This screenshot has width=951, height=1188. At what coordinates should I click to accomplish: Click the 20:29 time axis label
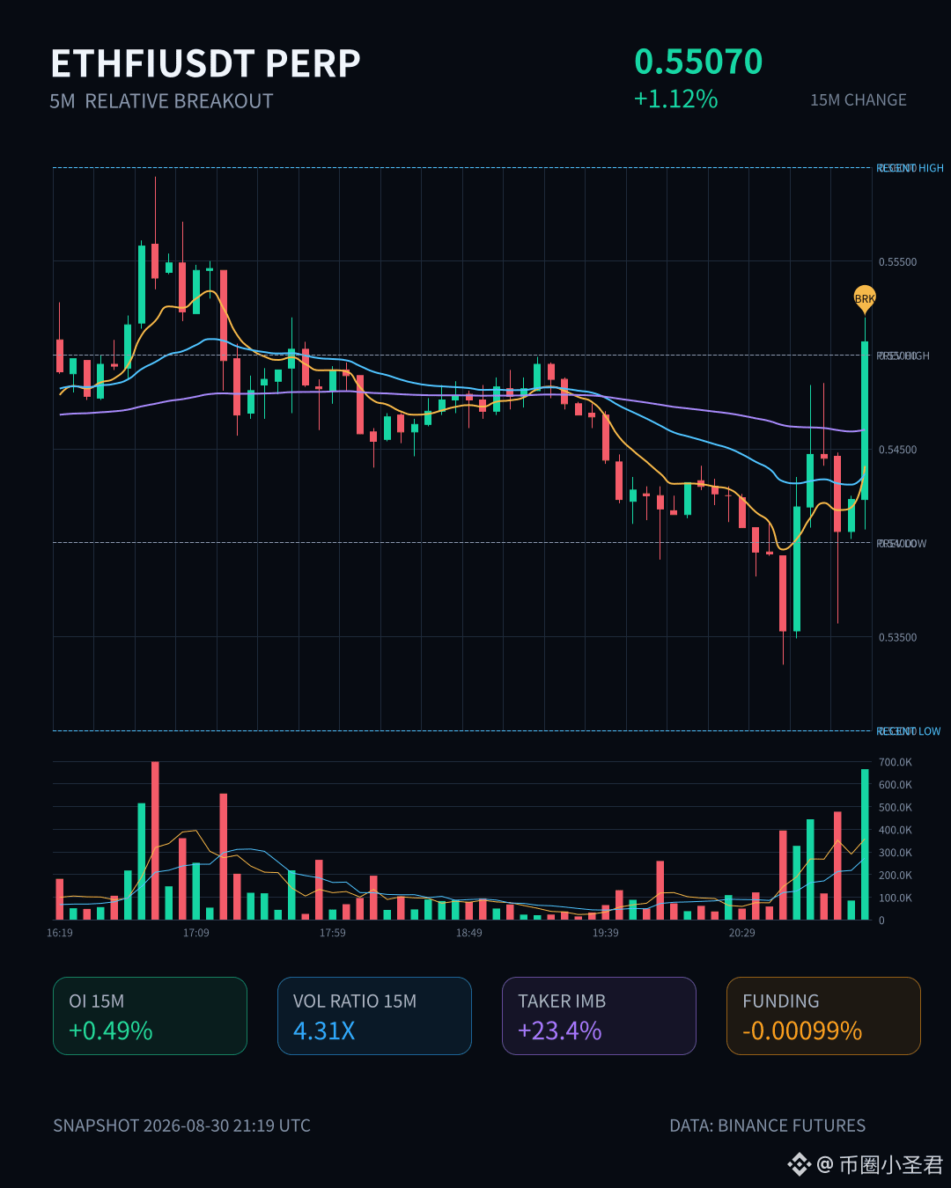pyautogui.click(x=742, y=933)
